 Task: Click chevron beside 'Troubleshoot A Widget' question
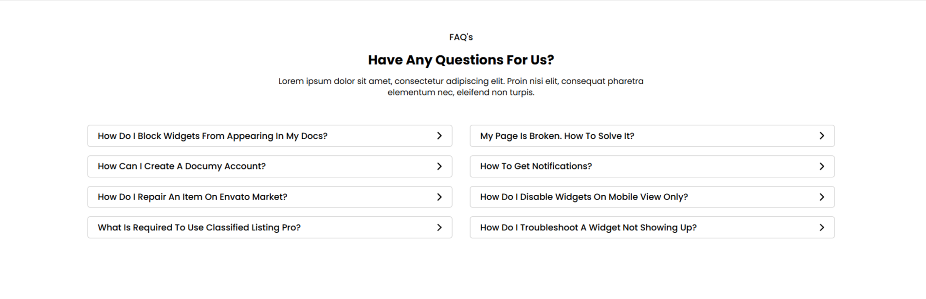pos(822,227)
